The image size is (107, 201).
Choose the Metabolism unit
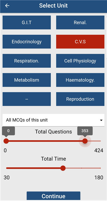pos(27,80)
